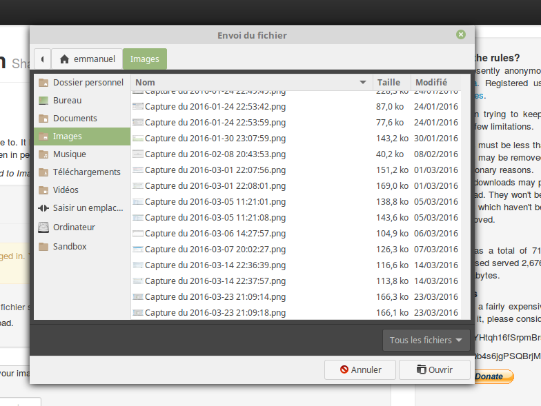Open Téléchargements folder in sidebar

[x=82, y=172]
